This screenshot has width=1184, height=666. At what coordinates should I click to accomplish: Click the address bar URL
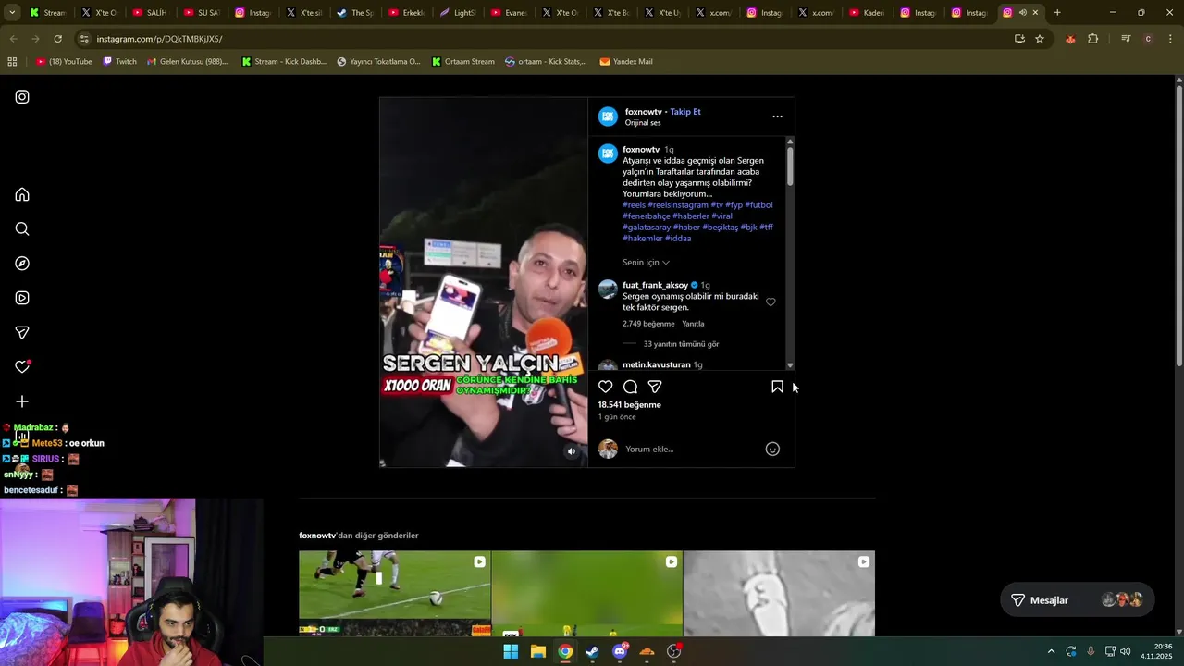pyautogui.click(x=159, y=39)
